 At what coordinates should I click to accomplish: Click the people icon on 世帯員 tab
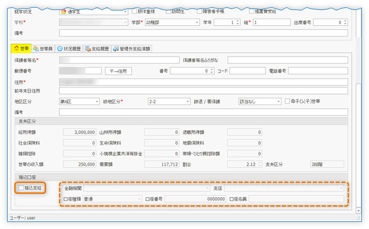36,48
